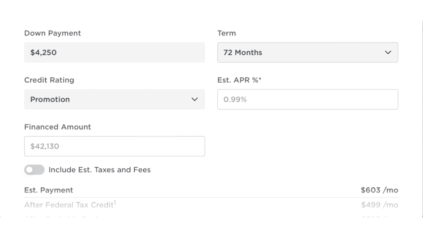Click the "Promotion" text in Credit Rating
This screenshot has width=423, height=238.
click(50, 100)
